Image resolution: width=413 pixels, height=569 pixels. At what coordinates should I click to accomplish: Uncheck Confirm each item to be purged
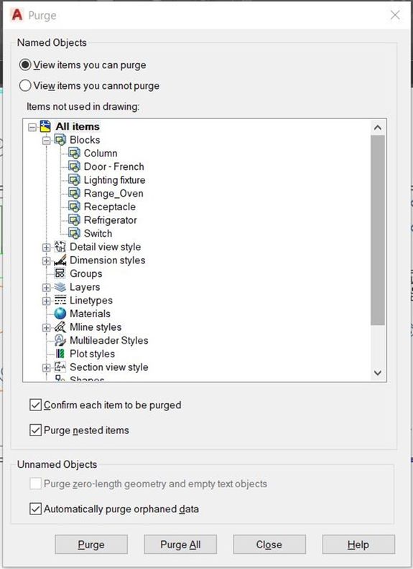point(35,405)
